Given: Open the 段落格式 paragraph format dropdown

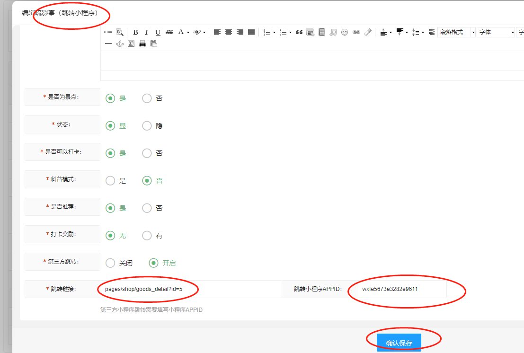Looking at the screenshot, I should tap(457, 32).
